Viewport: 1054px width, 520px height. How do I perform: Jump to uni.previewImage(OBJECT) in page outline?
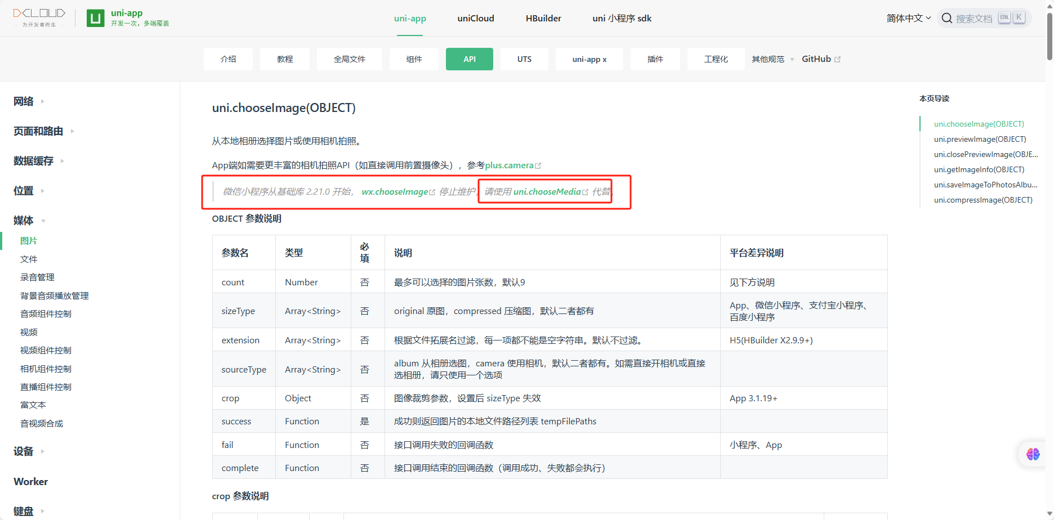980,139
